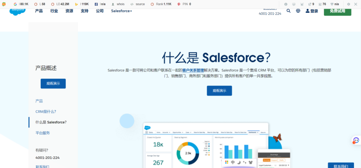Open the SEOquake page info icon
This screenshot has width=361, height=168.
click(x=286, y=4)
